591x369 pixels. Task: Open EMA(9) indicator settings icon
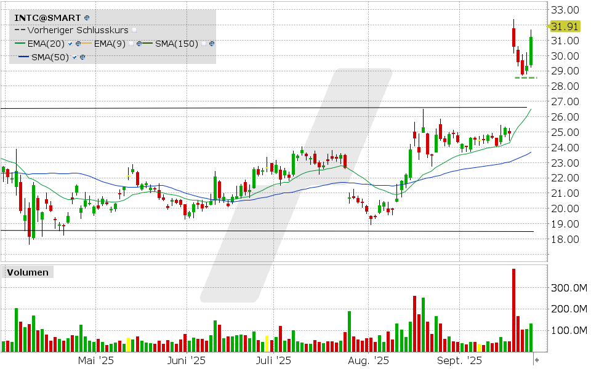[x=140, y=44]
